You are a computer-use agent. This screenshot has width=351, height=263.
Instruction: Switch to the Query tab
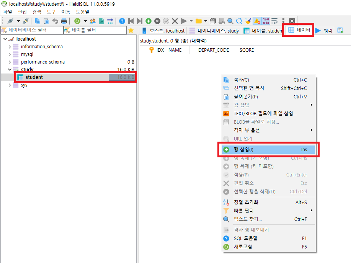coord(324,31)
